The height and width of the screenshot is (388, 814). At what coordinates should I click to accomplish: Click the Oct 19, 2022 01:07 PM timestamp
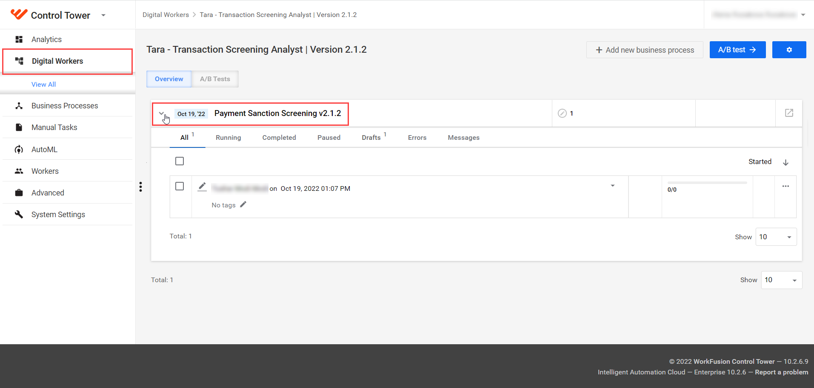pos(315,189)
